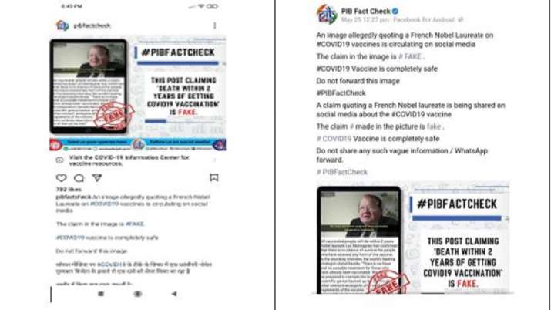The height and width of the screenshot is (310, 551).
Task: Open the PIB Fact Check page name
Action: 365,12
